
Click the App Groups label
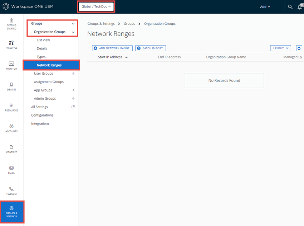[43, 90]
